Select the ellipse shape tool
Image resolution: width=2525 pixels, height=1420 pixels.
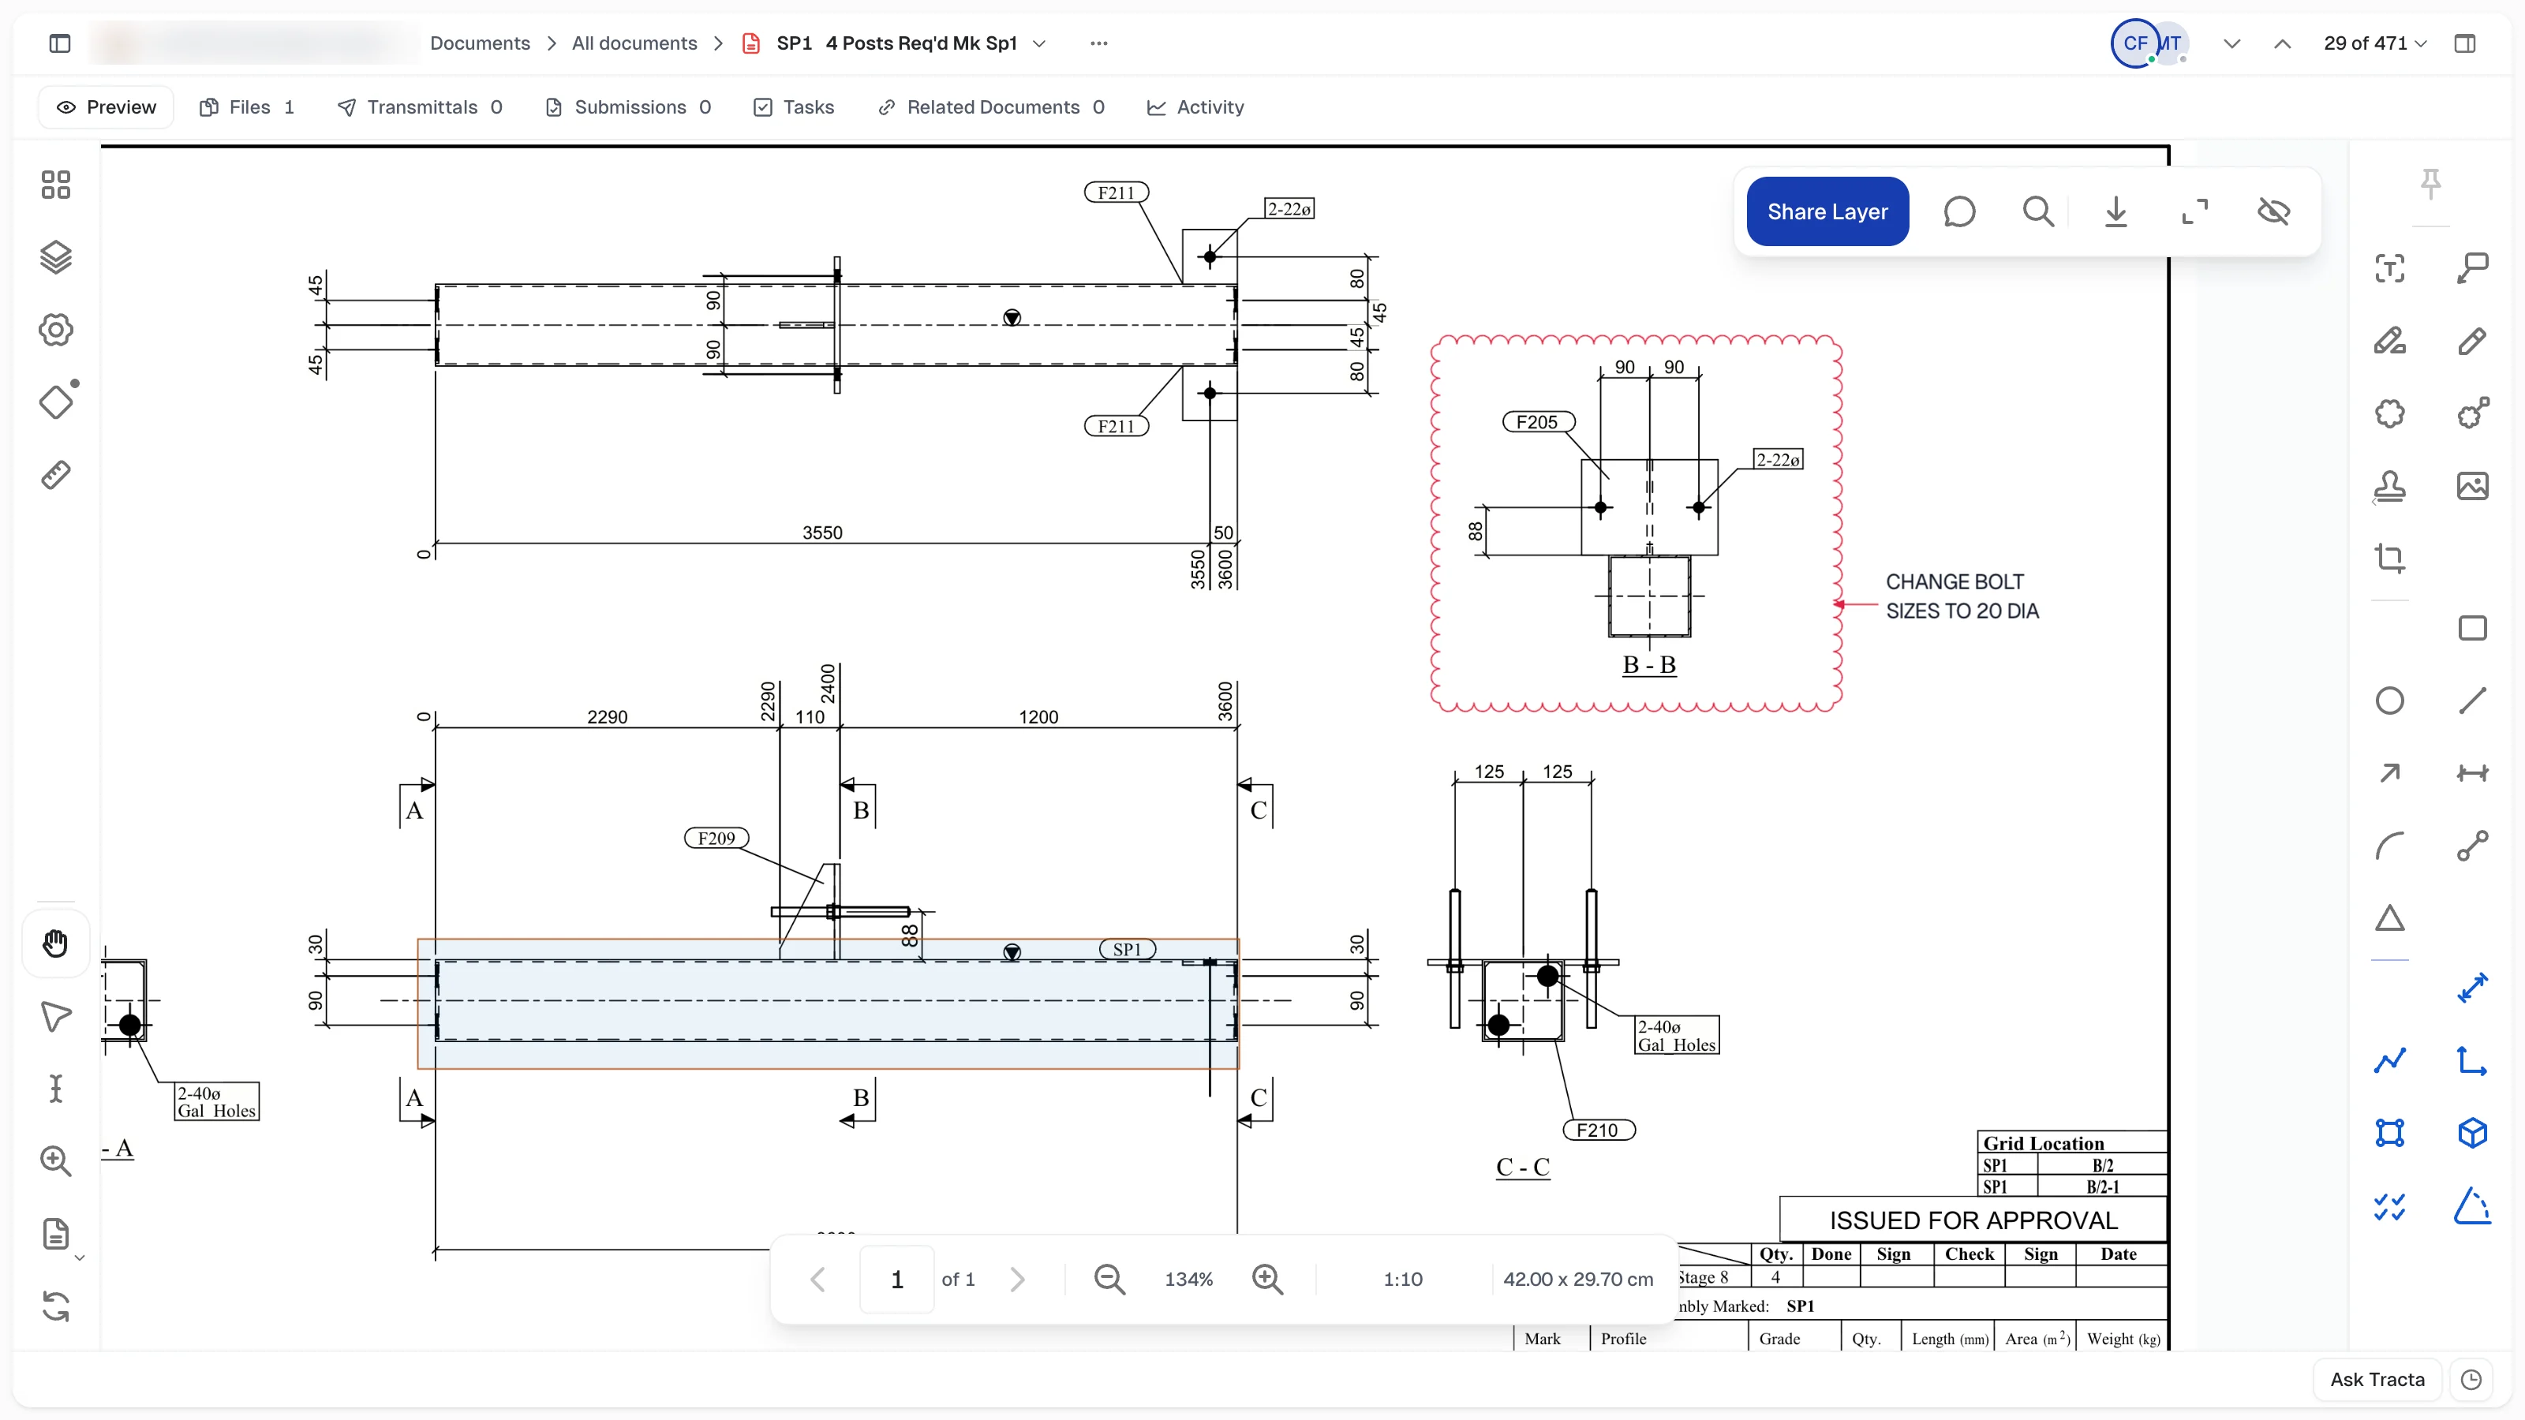tap(2390, 701)
